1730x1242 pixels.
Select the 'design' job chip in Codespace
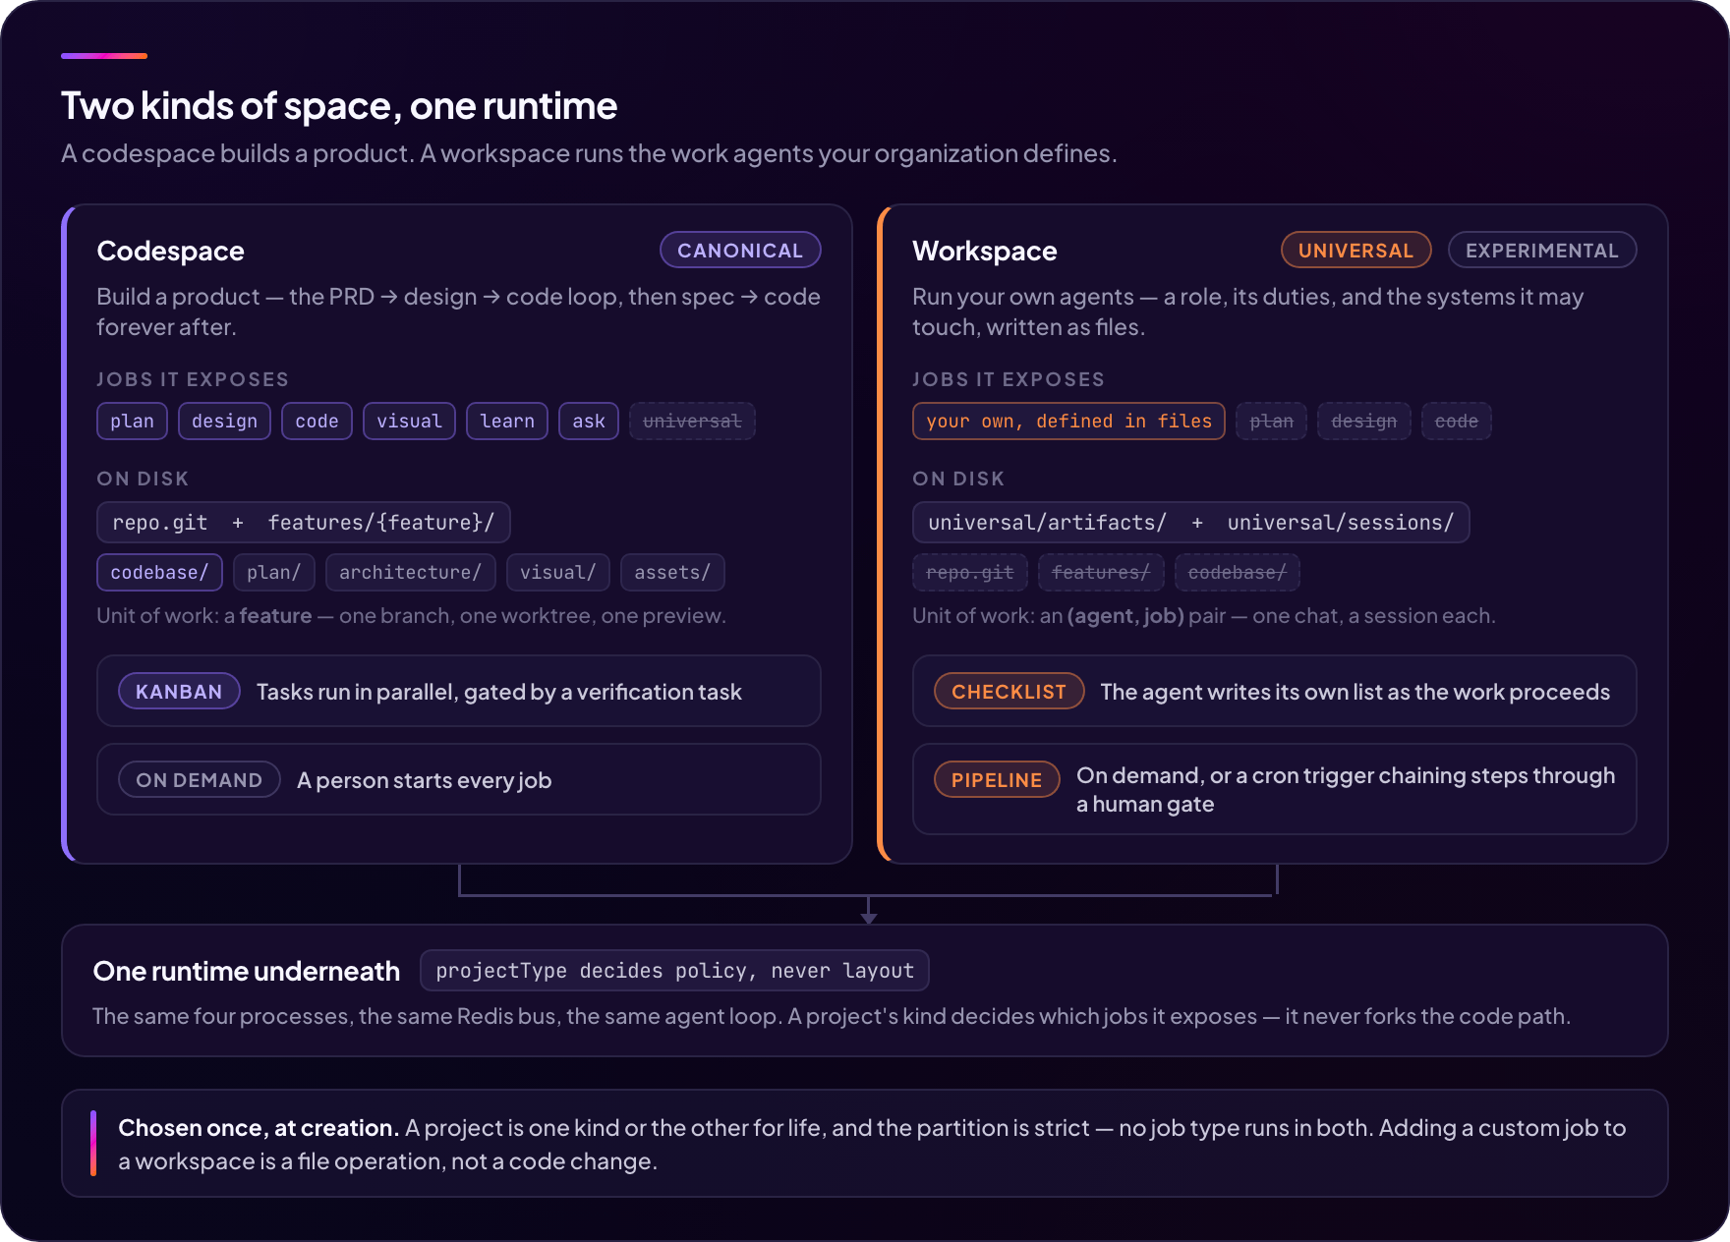(224, 421)
